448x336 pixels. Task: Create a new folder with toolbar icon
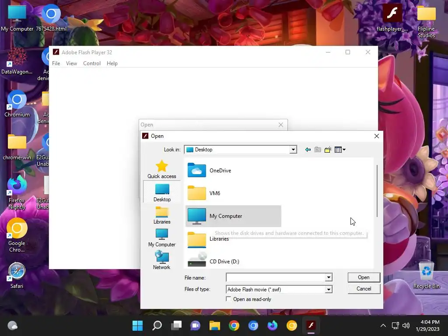point(328,150)
